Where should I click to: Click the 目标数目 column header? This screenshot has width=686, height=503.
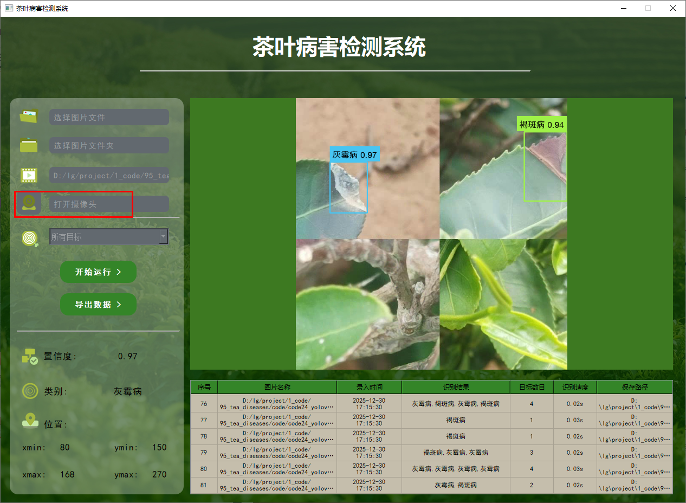tap(532, 387)
